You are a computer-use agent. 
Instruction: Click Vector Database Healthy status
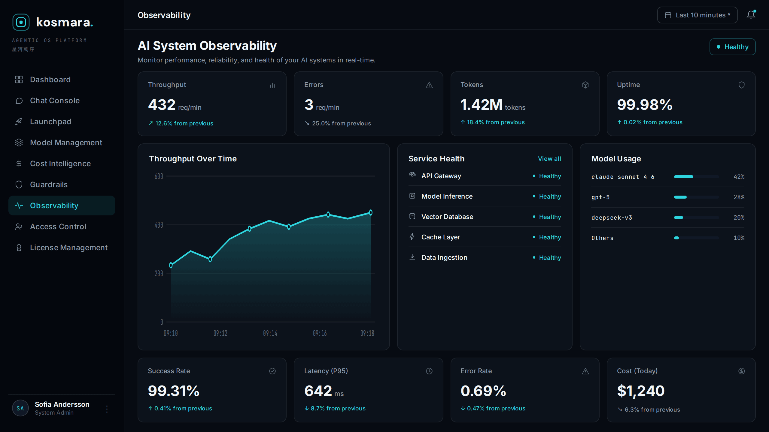point(547,217)
